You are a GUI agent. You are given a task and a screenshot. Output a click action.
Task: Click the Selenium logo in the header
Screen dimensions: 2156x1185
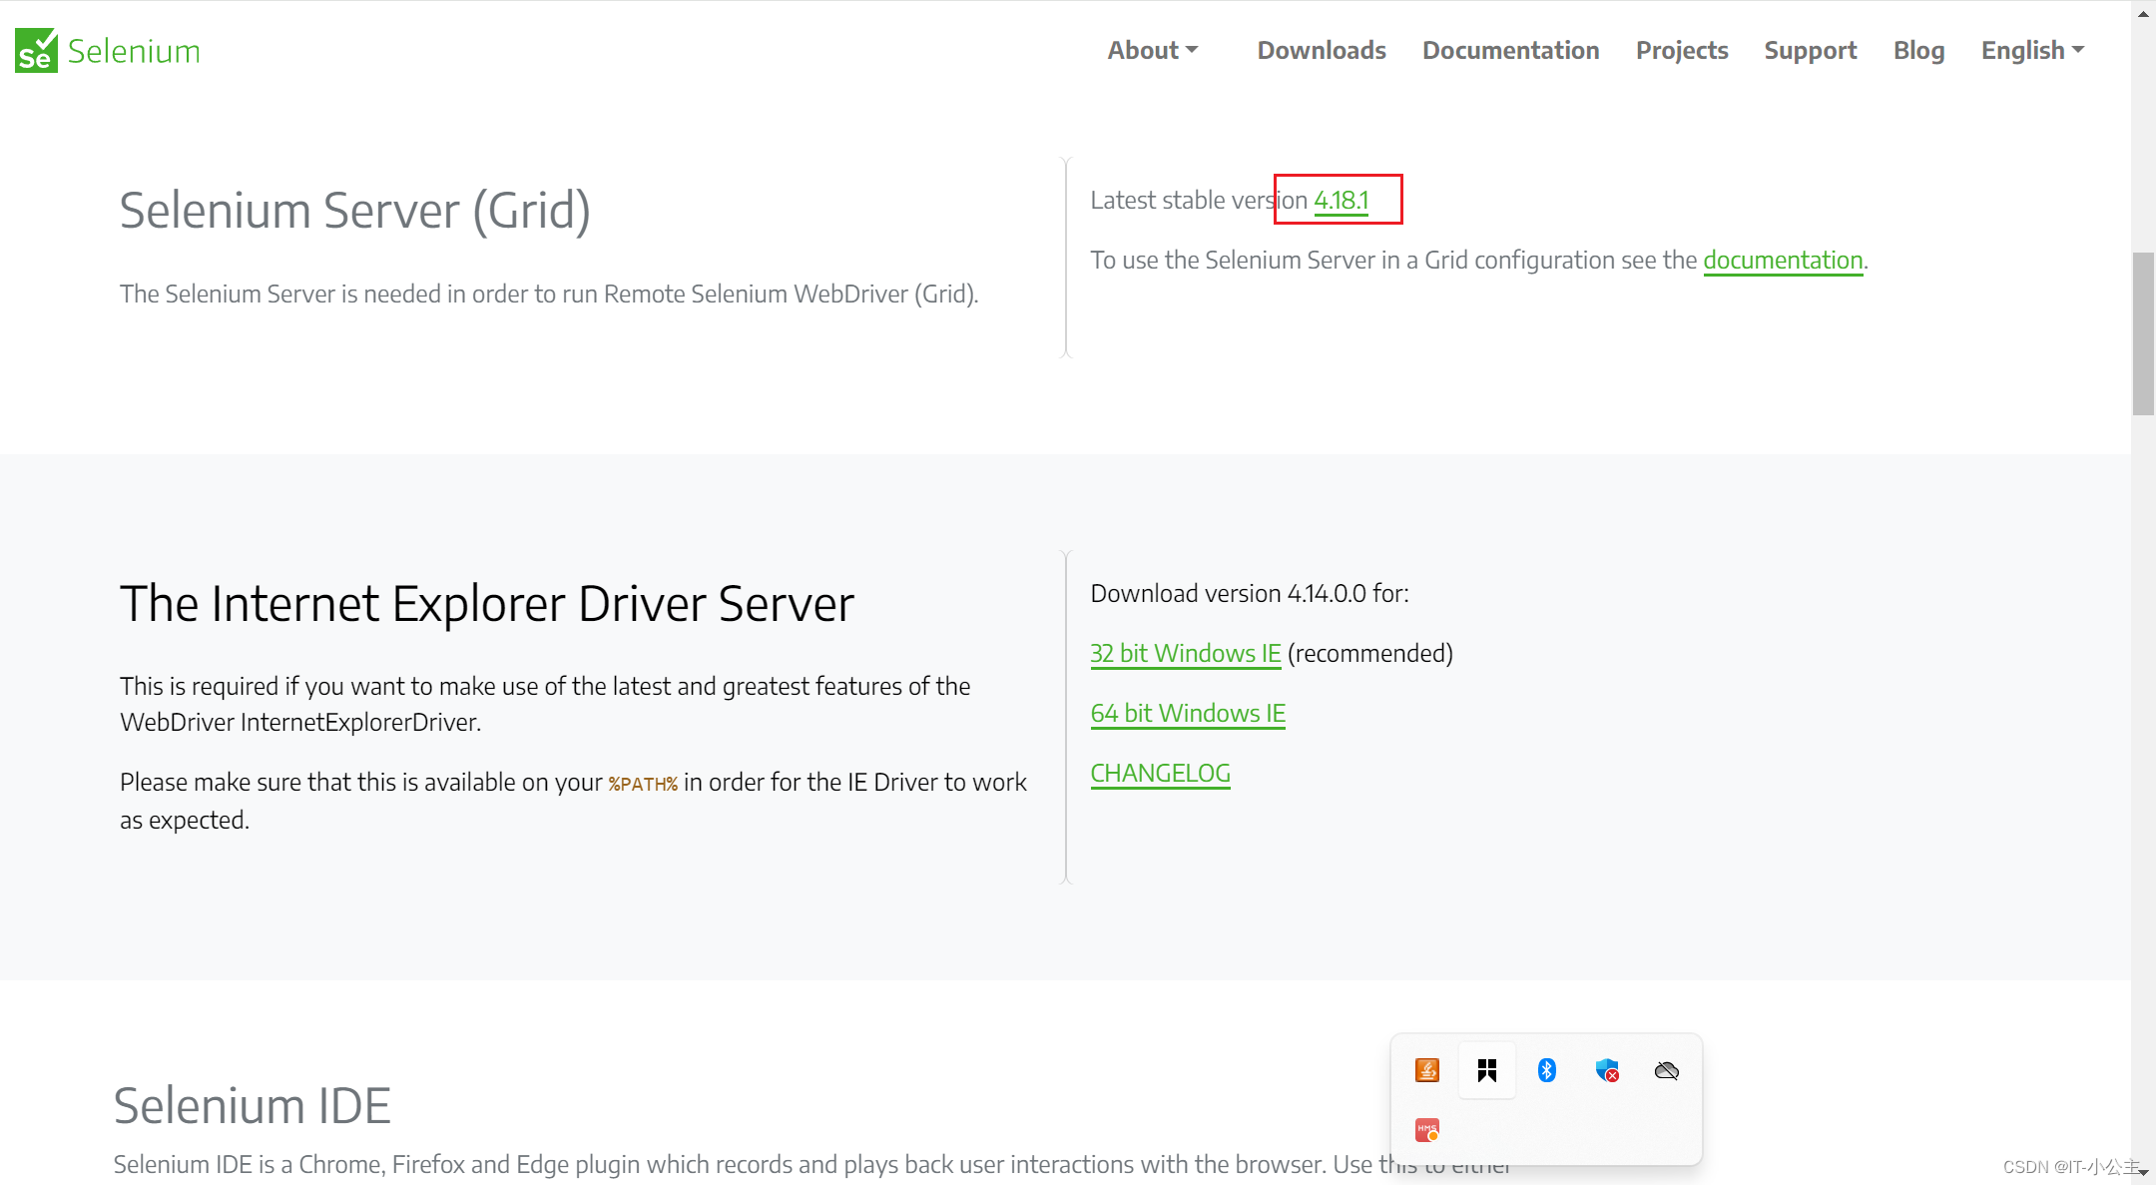(x=108, y=50)
